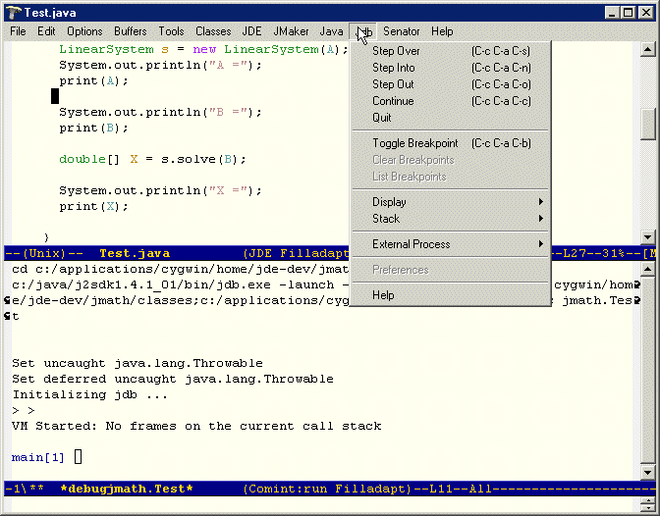The height and width of the screenshot is (516, 660).
Task: Click Quit in the Jdb menu
Action: point(381,118)
